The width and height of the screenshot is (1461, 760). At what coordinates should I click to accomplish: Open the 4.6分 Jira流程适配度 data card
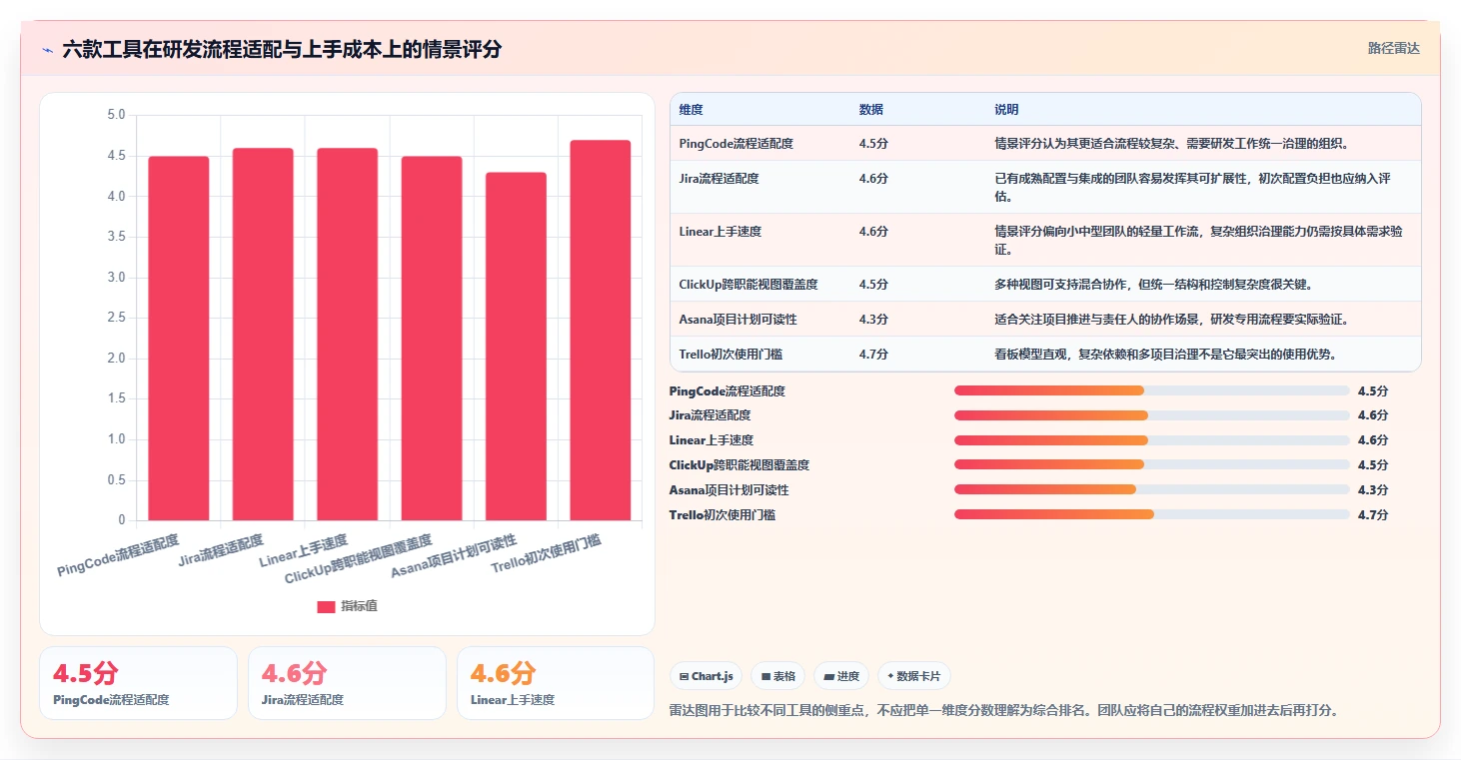tap(347, 683)
